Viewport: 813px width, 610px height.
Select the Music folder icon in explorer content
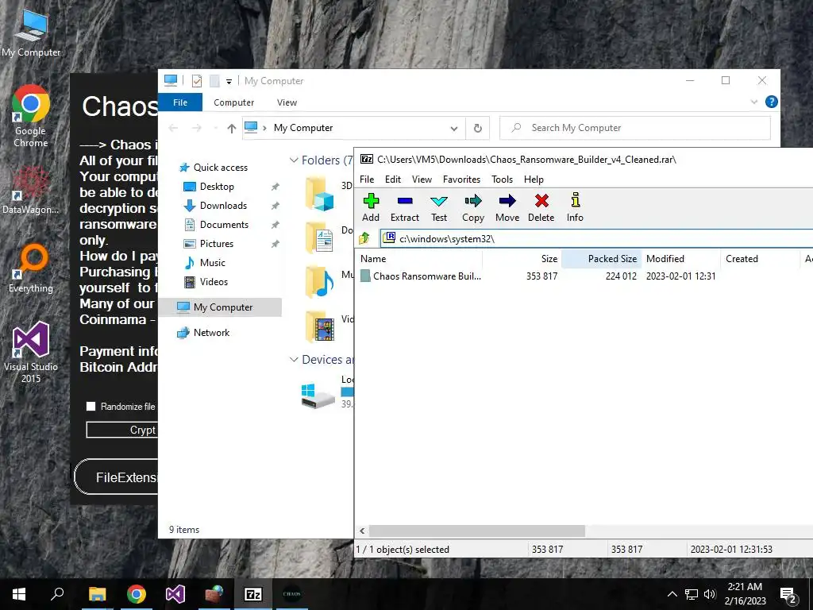(x=319, y=282)
